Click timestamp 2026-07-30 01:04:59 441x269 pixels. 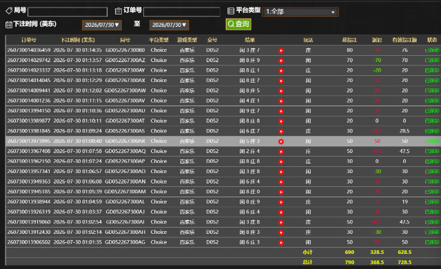[78, 201]
